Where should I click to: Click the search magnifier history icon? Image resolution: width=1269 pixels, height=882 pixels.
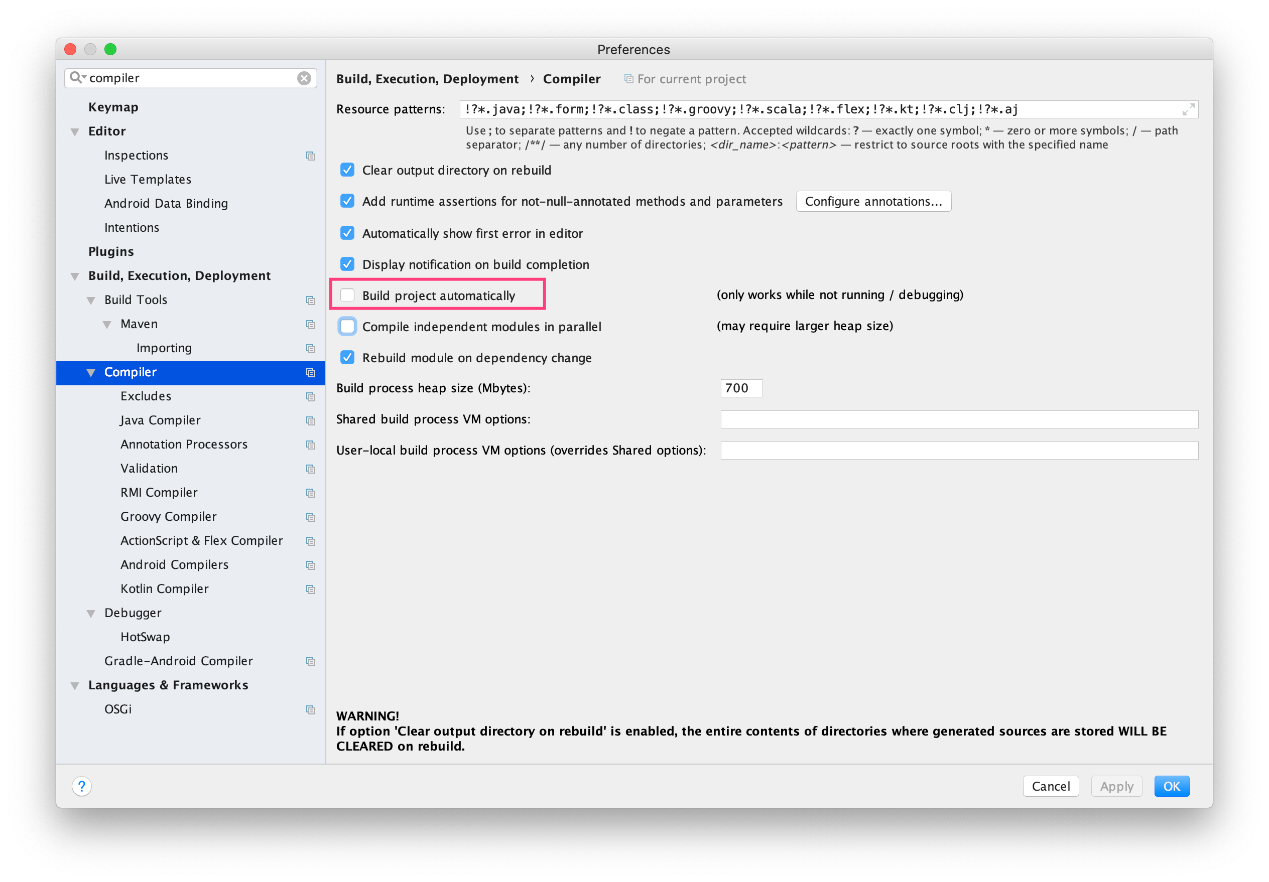pos(77,77)
